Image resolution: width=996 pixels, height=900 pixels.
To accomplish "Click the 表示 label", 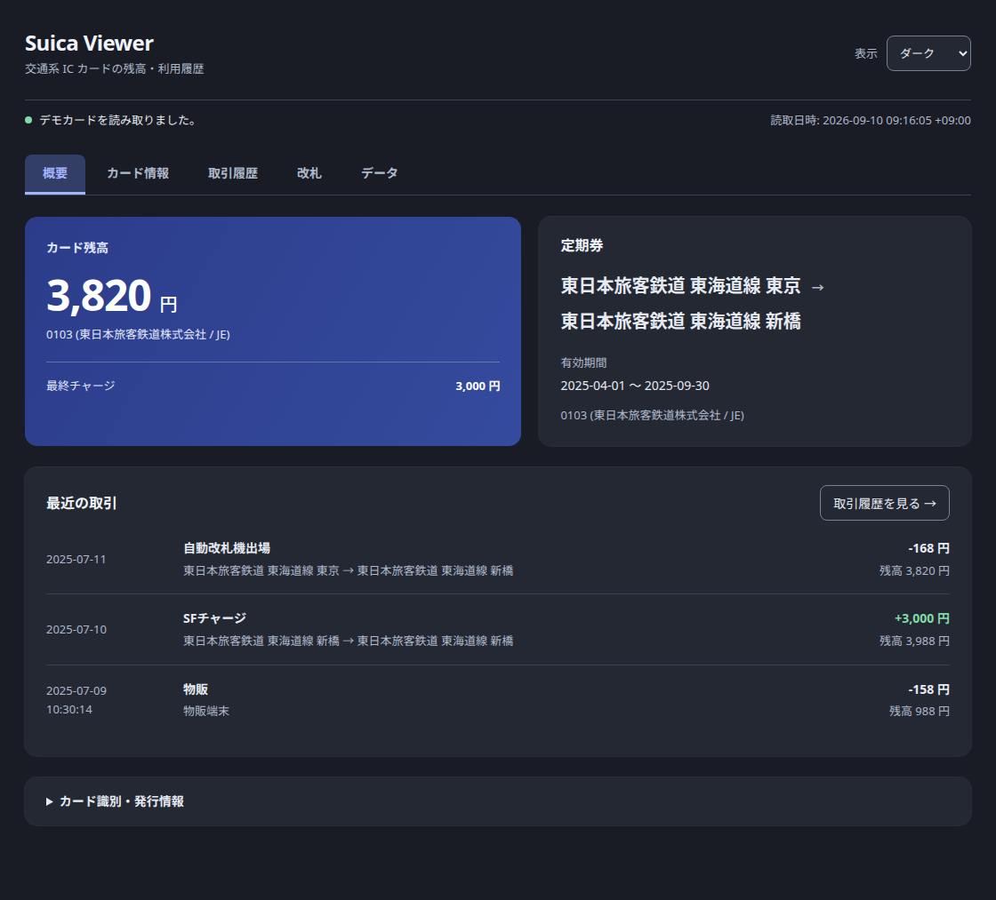I will click(x=865, y=53).
